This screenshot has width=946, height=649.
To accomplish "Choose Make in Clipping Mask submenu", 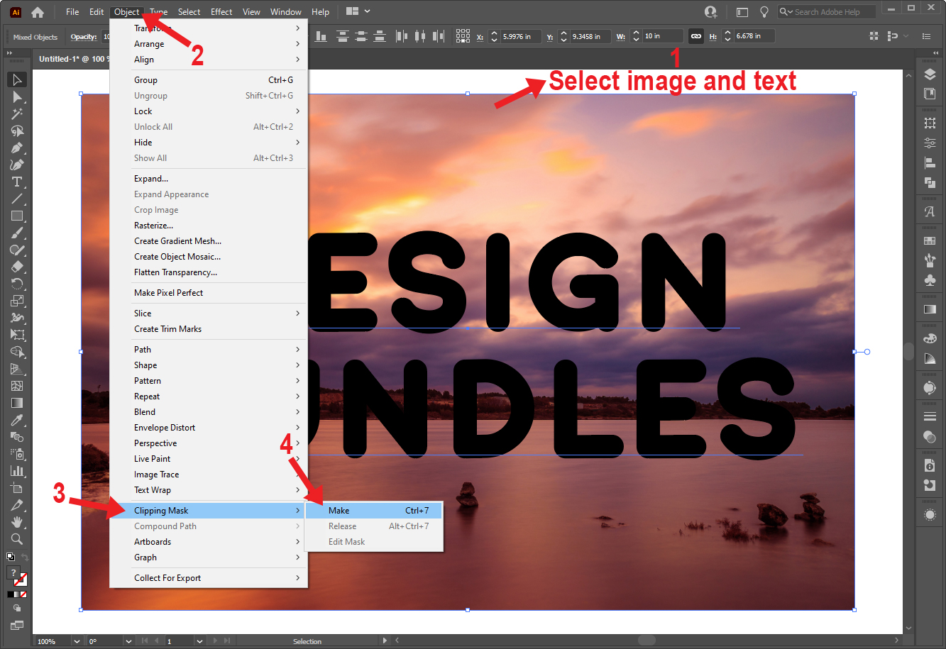I will click(373, 511).
